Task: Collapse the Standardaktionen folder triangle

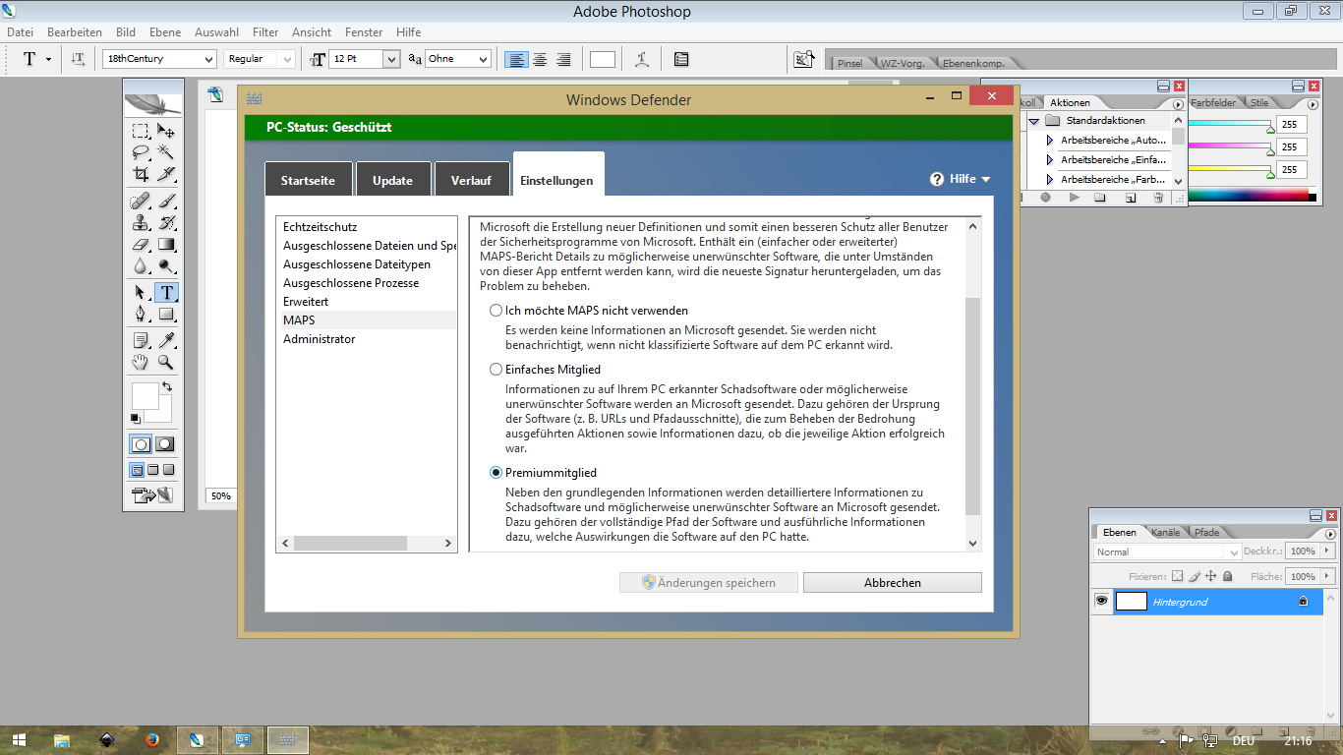Action: pos(1034,121)
